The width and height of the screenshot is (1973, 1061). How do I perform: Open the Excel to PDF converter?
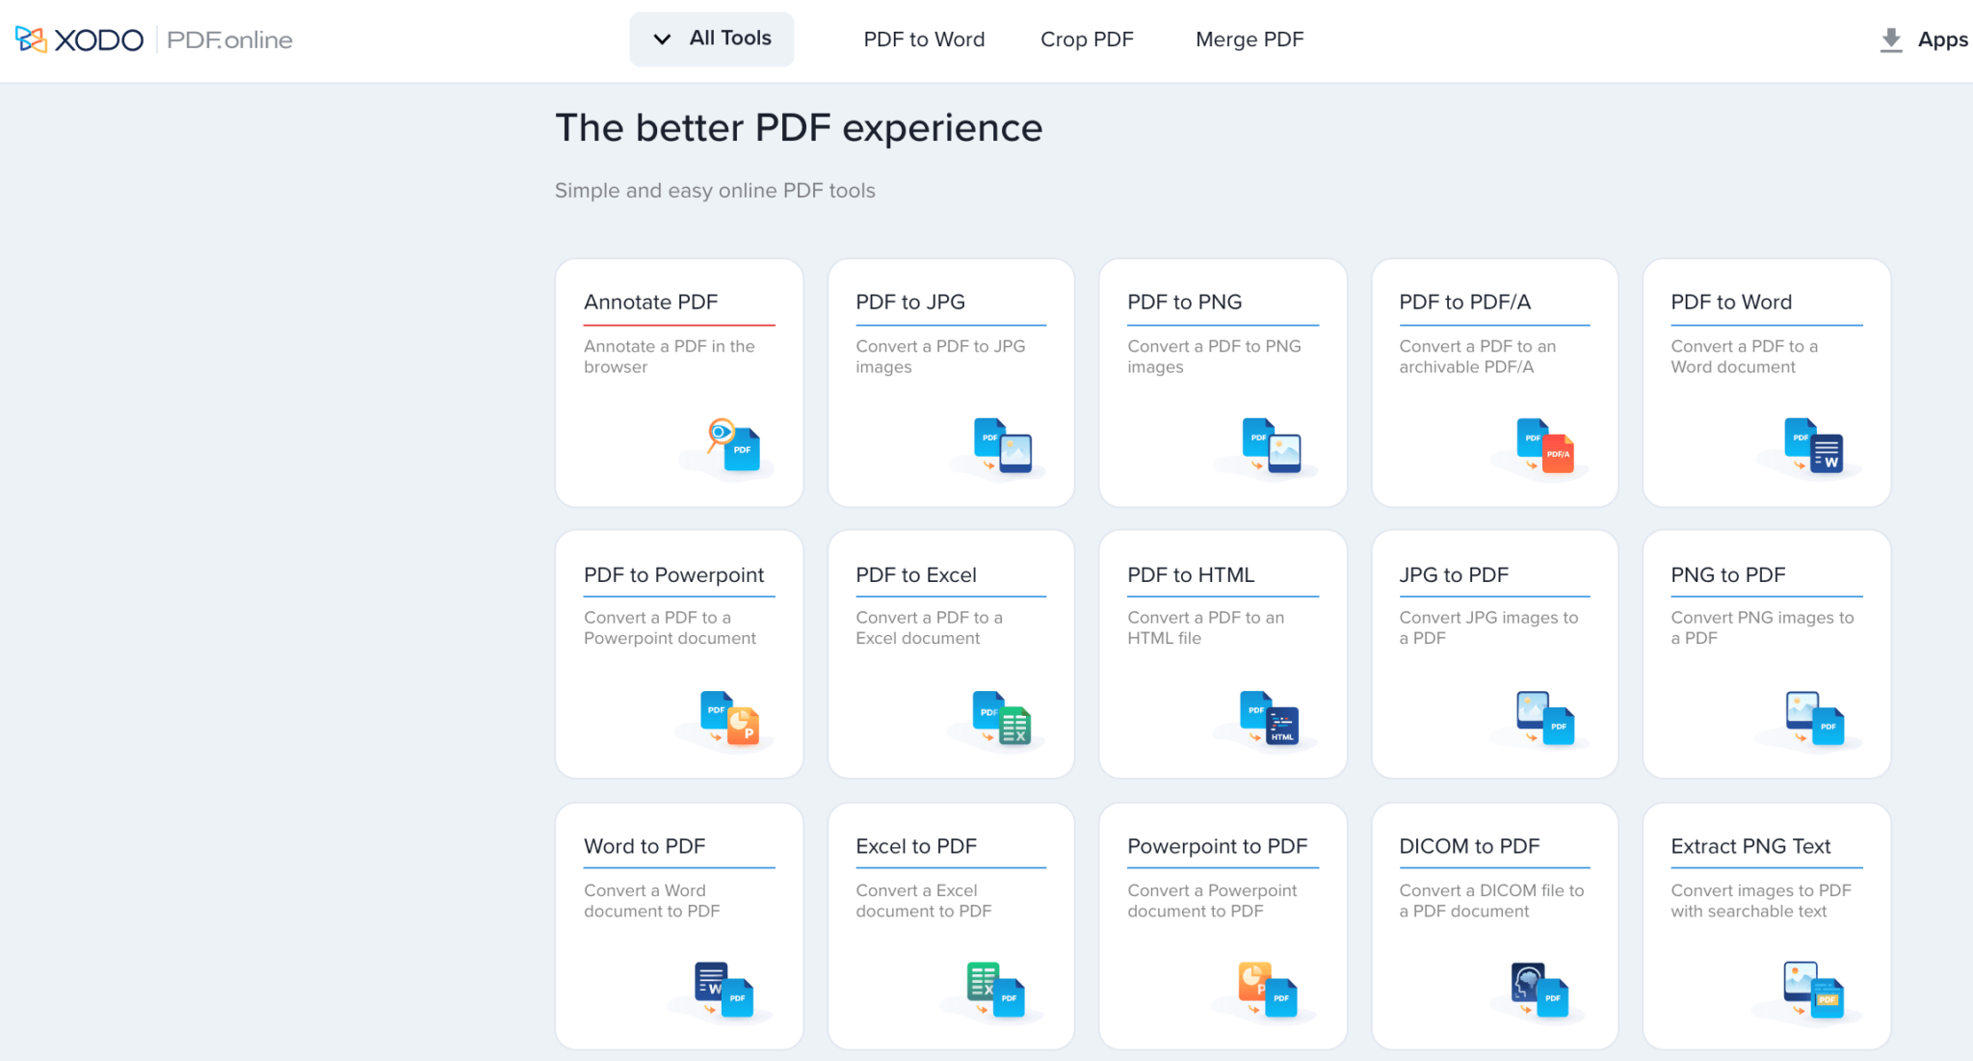[950, 925]
